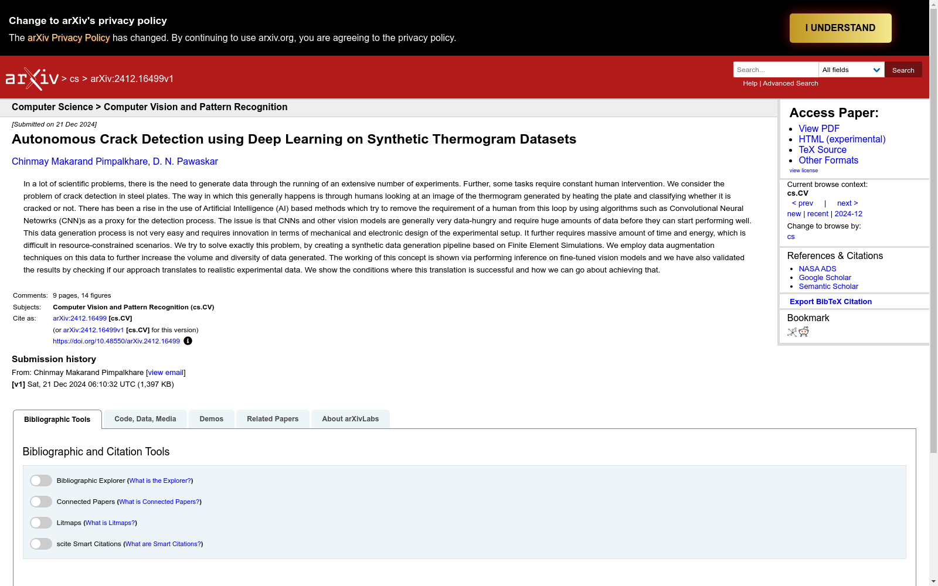
Task: Click What is Litmaps? link
Action: pos(110,523)
